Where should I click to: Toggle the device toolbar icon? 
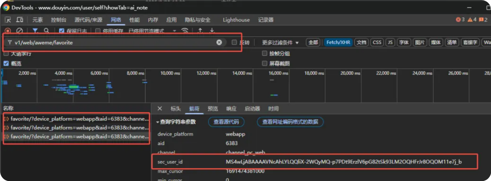point(20,20)
